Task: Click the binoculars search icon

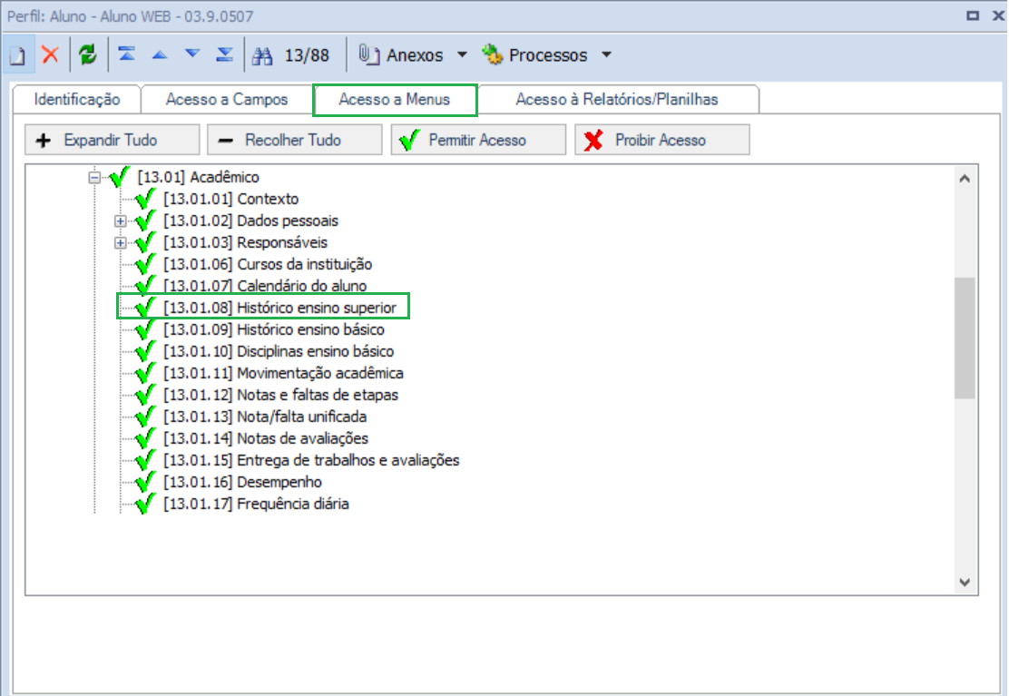Action: [262, 56]
